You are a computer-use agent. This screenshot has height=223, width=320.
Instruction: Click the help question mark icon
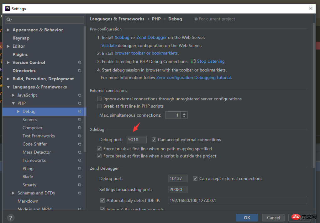coord(11,218)
